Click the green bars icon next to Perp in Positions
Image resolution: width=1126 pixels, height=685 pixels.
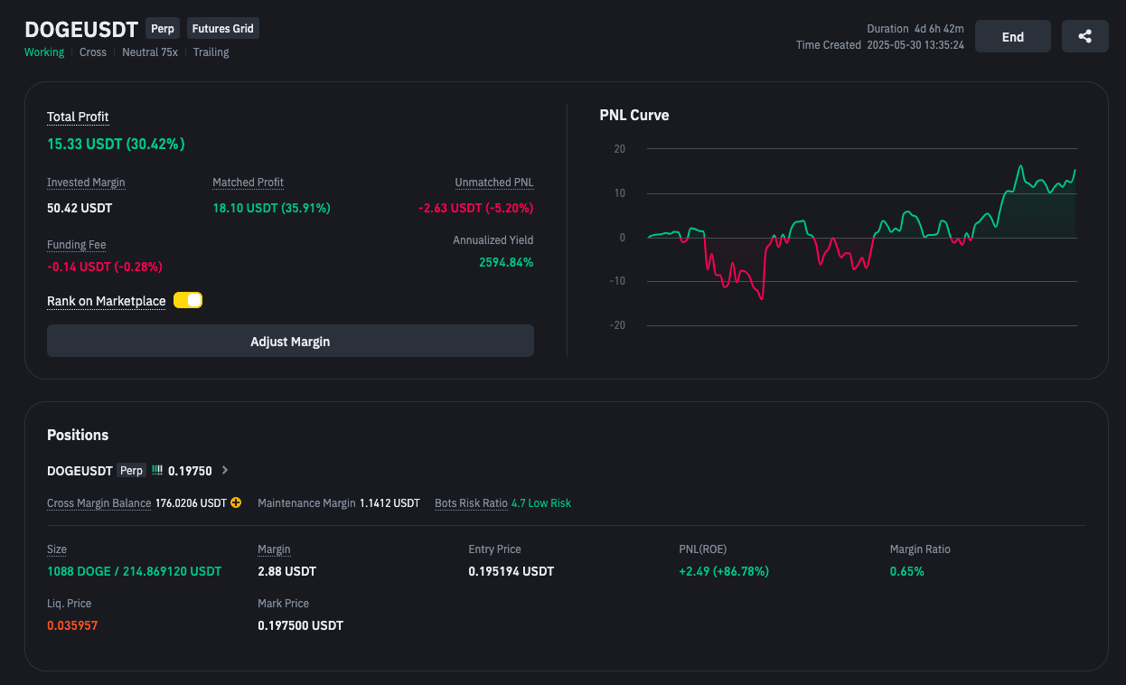pyautogui.click(x=156, y=471)
